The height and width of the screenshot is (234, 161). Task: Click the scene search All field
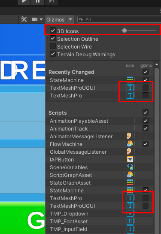click(119, 19)
